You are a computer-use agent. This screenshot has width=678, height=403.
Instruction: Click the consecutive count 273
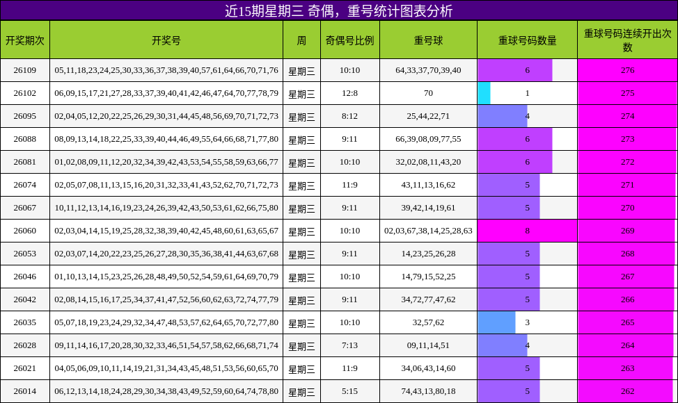click(628, 138)
